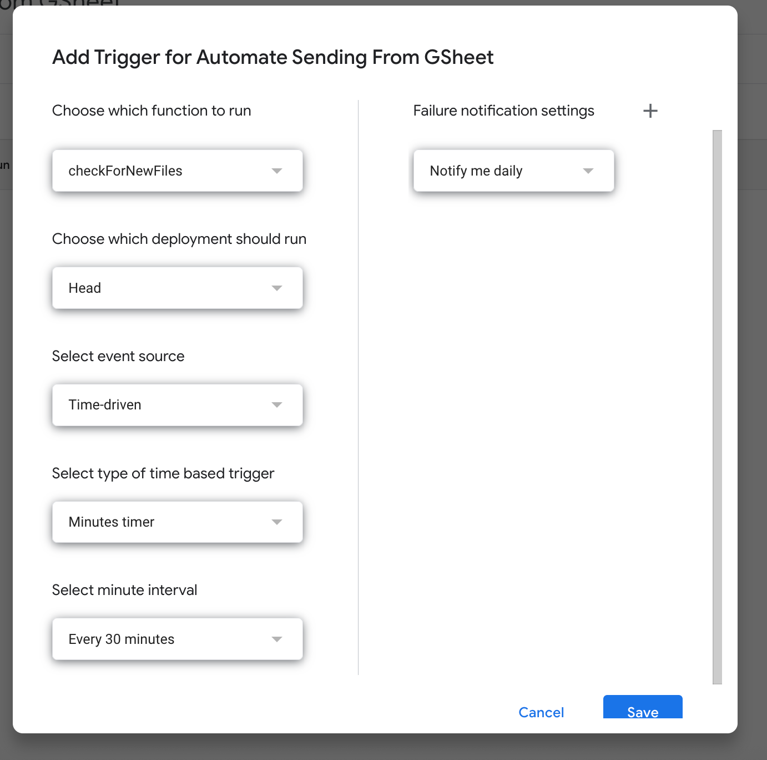Click the add notification icon next to settings header
767x760 pixels.
click(x=650, y=111)
